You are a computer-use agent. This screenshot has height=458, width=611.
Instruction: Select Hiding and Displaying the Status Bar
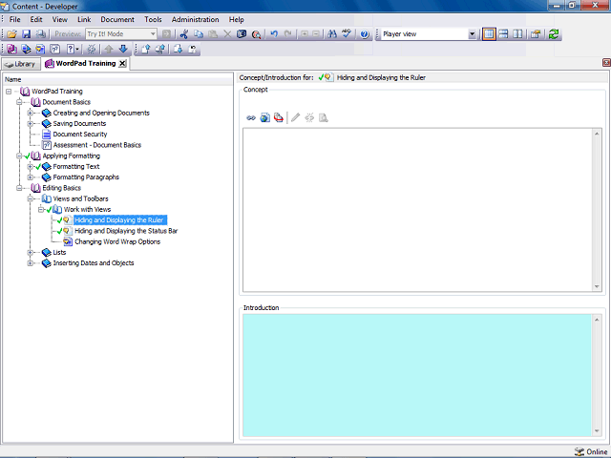tap(126, 231)
